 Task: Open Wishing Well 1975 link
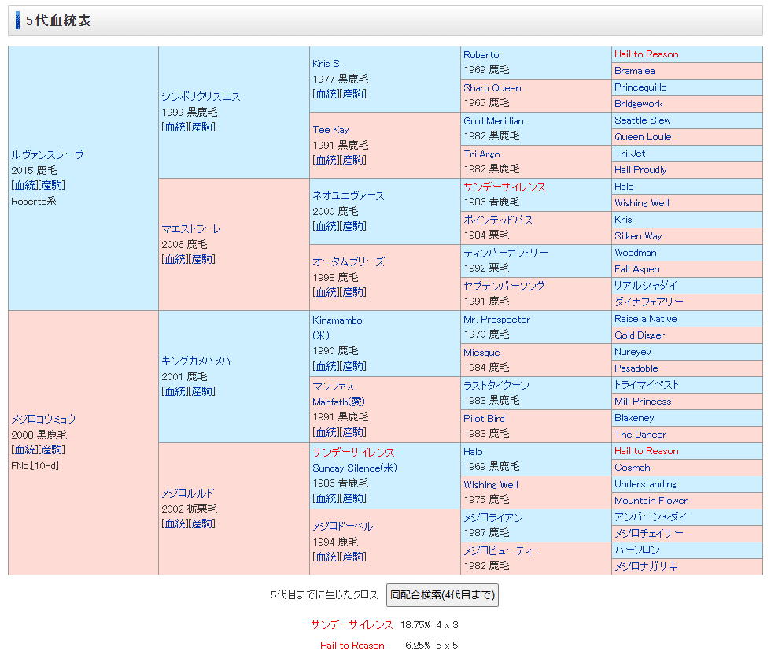coord(491,485)
